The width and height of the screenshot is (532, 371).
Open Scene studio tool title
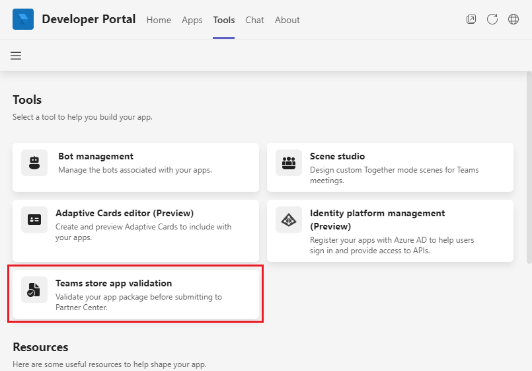coord(337,156)
